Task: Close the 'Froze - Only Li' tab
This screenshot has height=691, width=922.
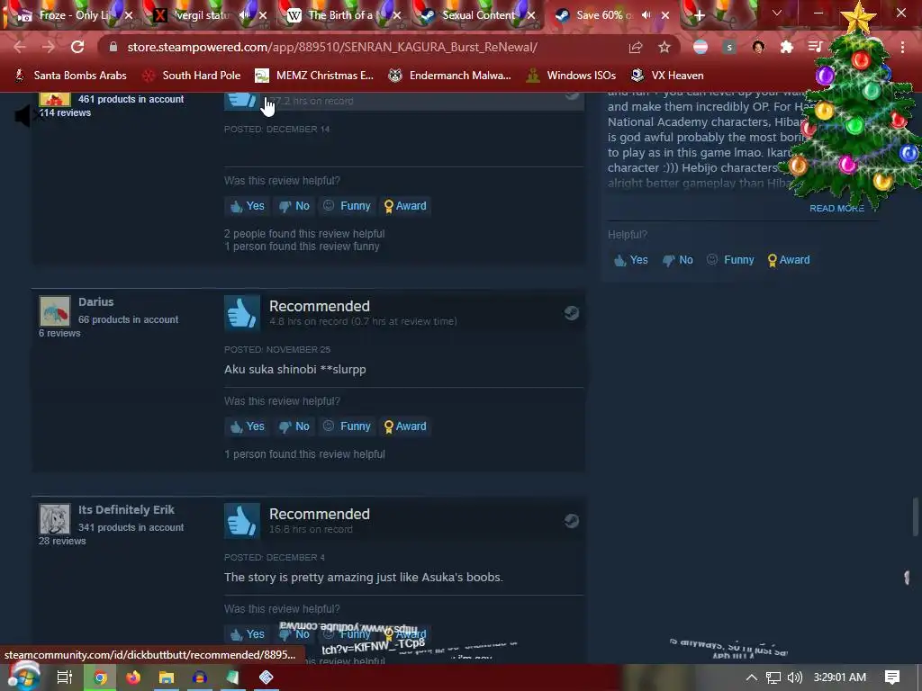Action: click(x=129, y=15)
